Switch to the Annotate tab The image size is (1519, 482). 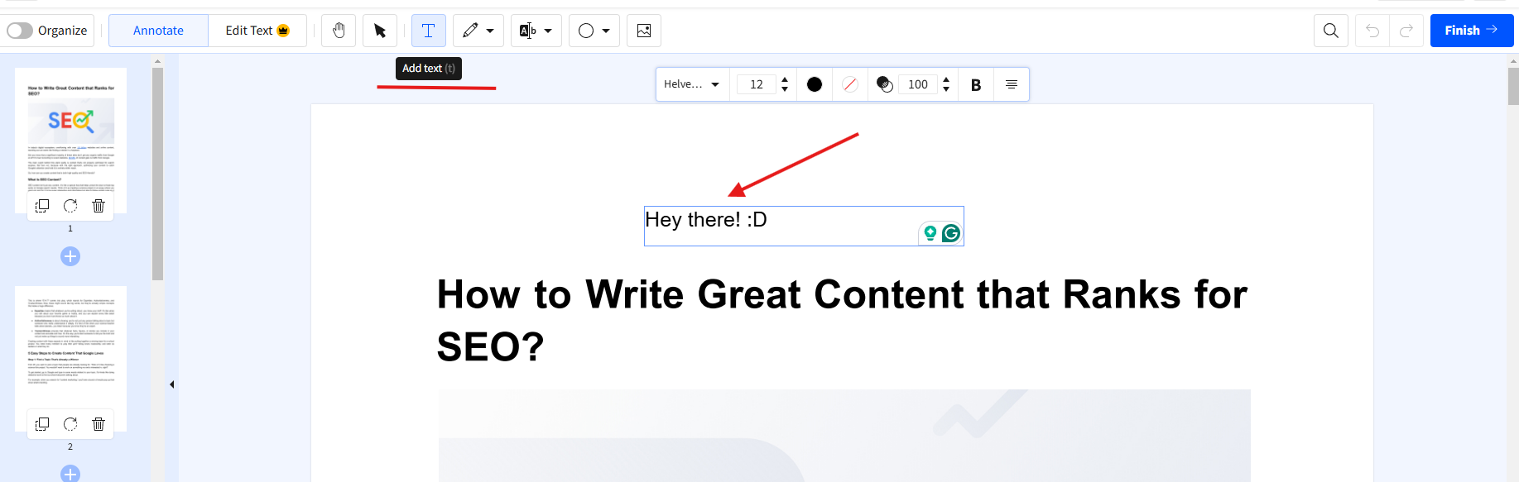point(158,31)
